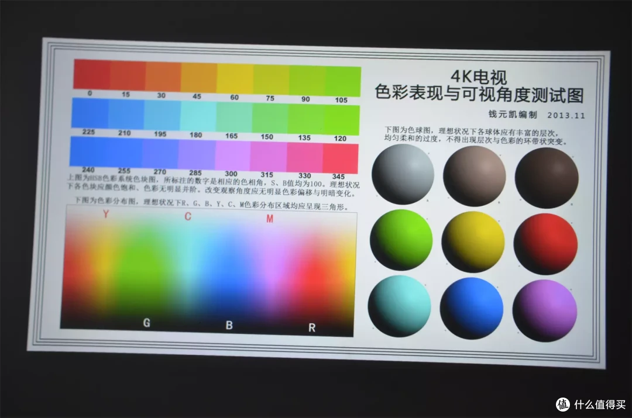This screenshot has width=632, height=418.
Task: Click the blue sphere
Action: tap(472, 308)
